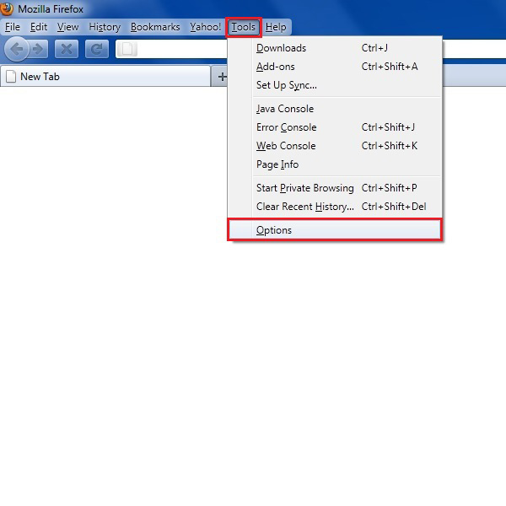Select Page Info menu item

point(335,164)
